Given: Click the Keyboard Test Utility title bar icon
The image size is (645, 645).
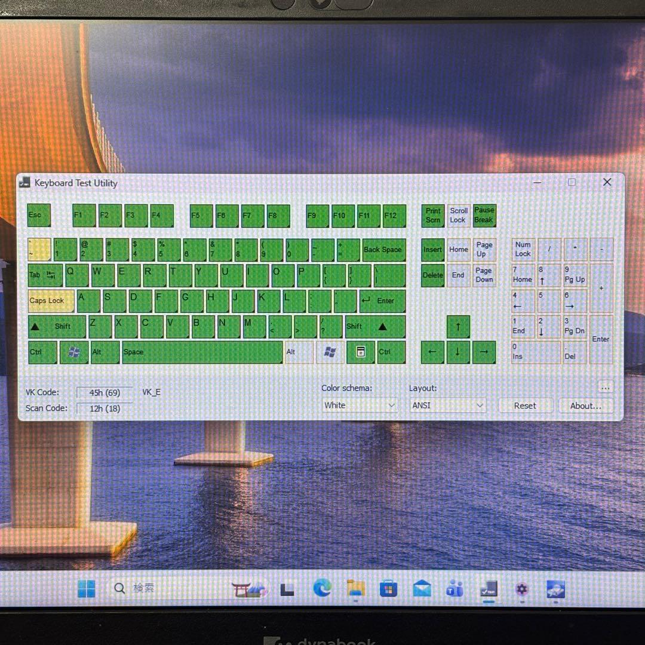Looking at the screenshot, I should (24, 183).
